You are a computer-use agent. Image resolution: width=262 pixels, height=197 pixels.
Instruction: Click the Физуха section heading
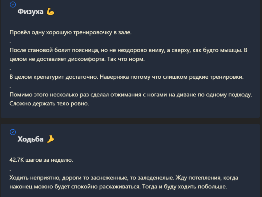coord(30,12)
